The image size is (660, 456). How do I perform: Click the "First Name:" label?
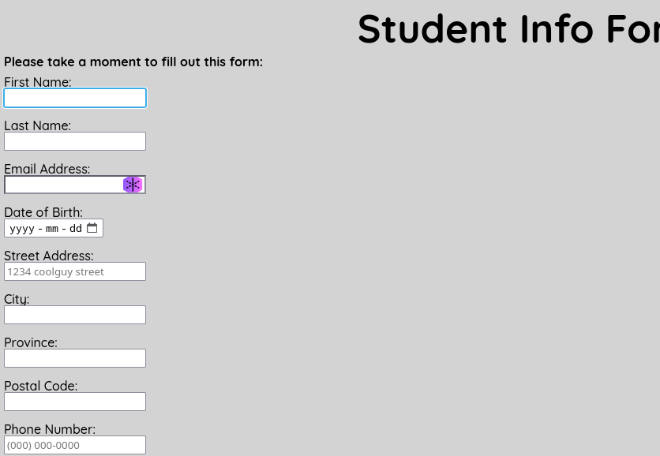coord(38,82)
